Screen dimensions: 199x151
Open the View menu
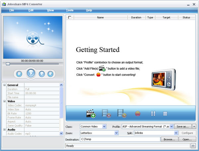[x=50, y=10]
